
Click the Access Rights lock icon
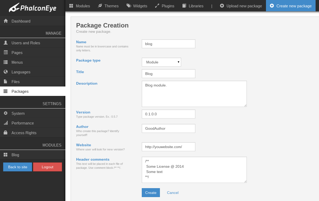(6, 133)
